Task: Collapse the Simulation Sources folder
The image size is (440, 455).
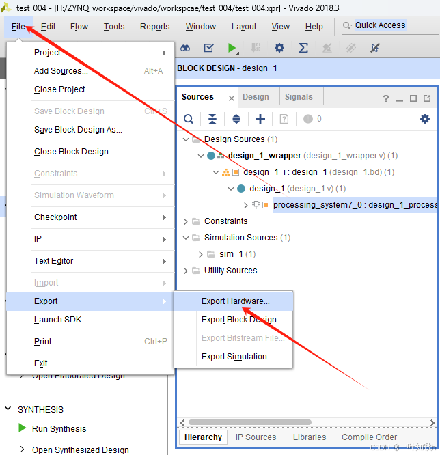Action: [x=186, y=238]
